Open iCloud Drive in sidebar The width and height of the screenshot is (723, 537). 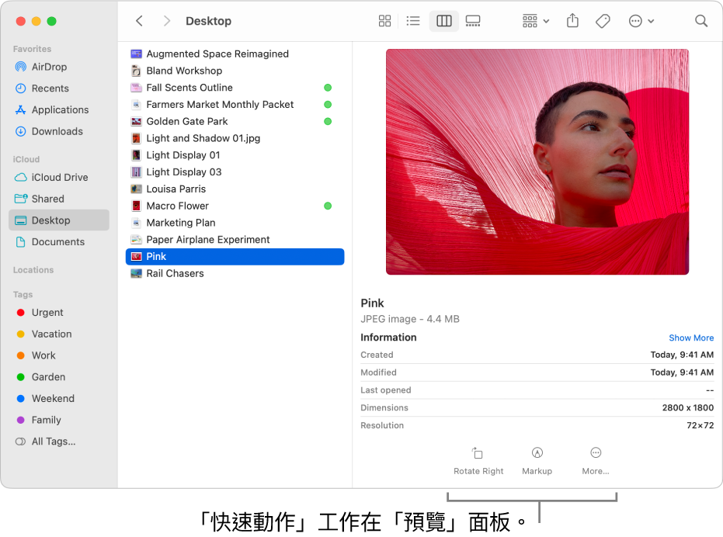pos(58,178)
